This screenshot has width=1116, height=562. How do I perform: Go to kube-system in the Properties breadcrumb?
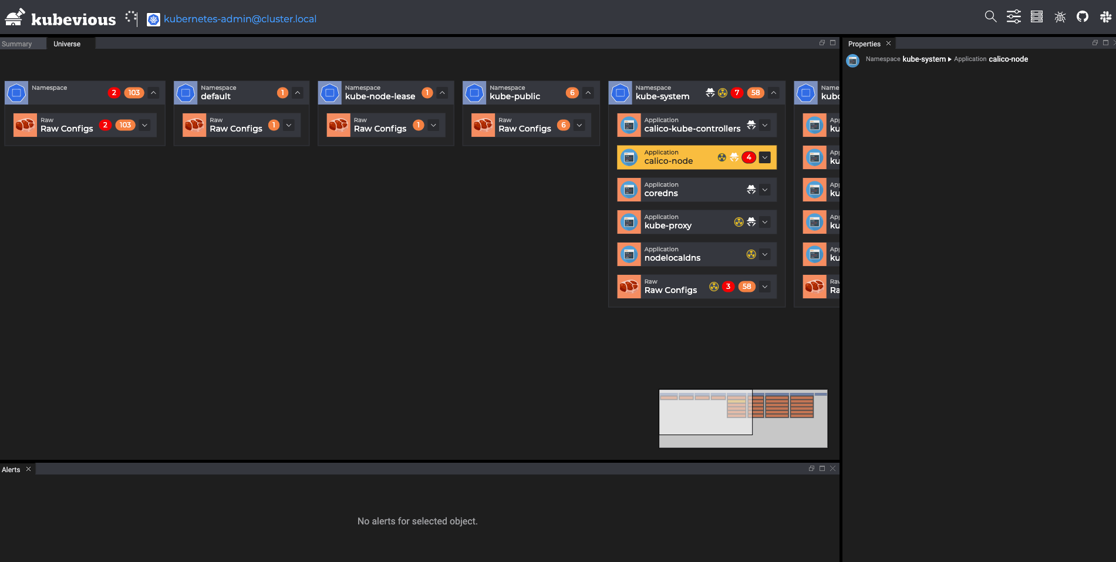click(924, 59)
